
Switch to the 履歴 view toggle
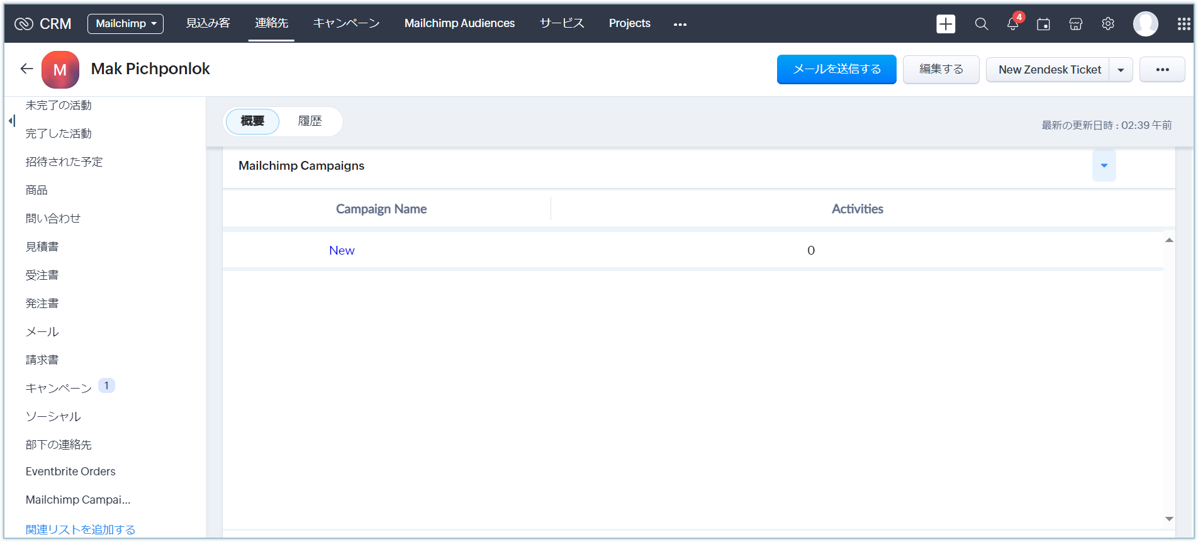click(310, 121)
